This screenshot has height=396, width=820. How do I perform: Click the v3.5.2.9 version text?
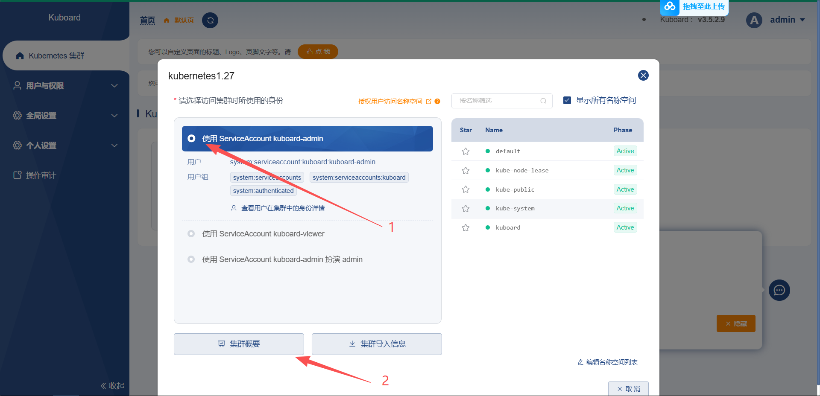coord(711,20)
